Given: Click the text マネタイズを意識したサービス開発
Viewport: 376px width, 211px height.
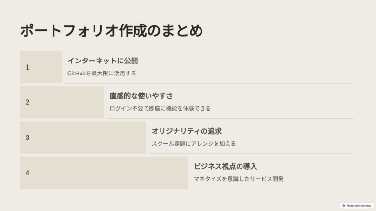Looking at the screenshot, I should tap(239, 179).
